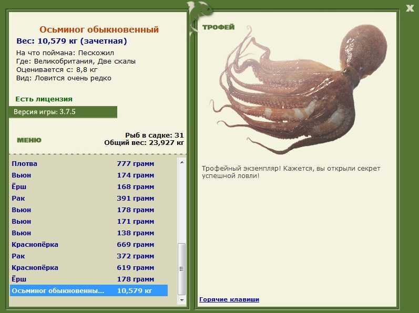This screenshot has height=313, width=419.
Task: Select the Краснопёрка 619 грамм row
Action: tap(89, 268)
